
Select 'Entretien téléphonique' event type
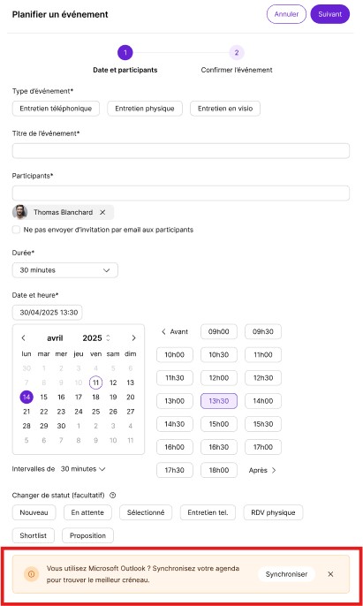click(x=56, y=109)
